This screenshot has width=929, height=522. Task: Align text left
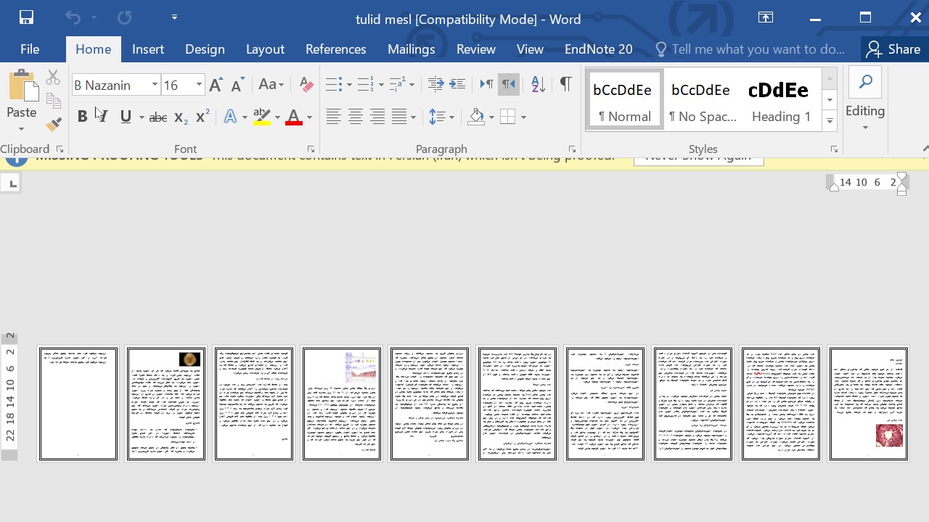pos(333,117)
